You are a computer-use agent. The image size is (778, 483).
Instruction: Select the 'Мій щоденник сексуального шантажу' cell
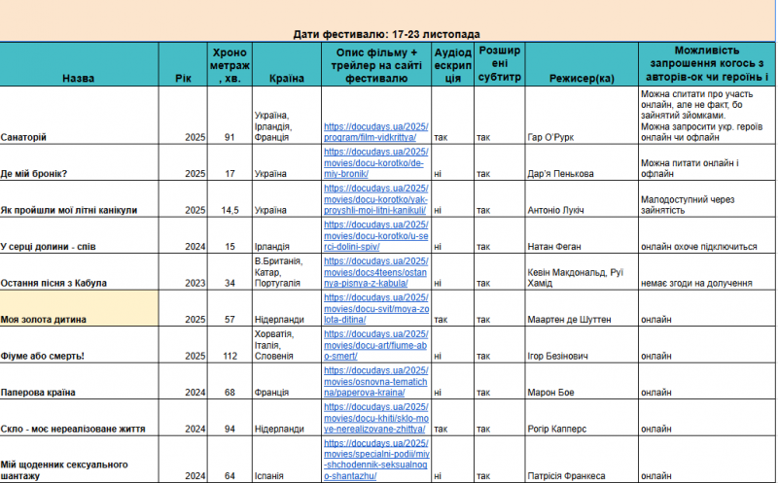pos(79,460)
